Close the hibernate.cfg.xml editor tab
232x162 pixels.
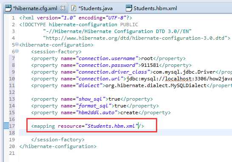coord(63,8)
